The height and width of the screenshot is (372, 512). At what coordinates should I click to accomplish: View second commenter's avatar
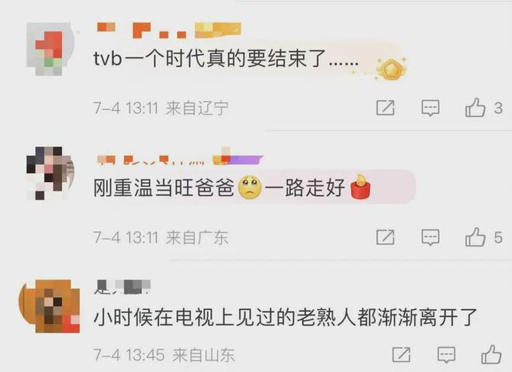(x=50, y=173)
